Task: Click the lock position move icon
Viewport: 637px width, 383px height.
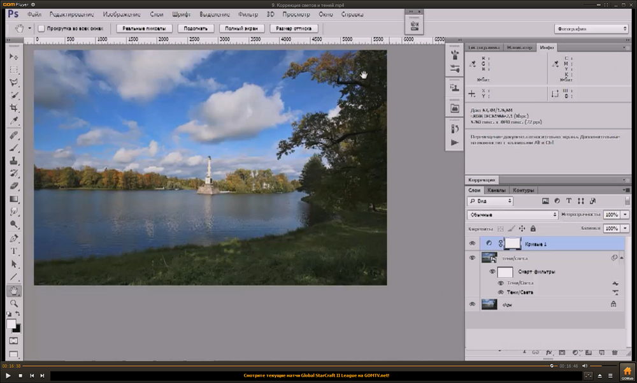Action: 522,228
